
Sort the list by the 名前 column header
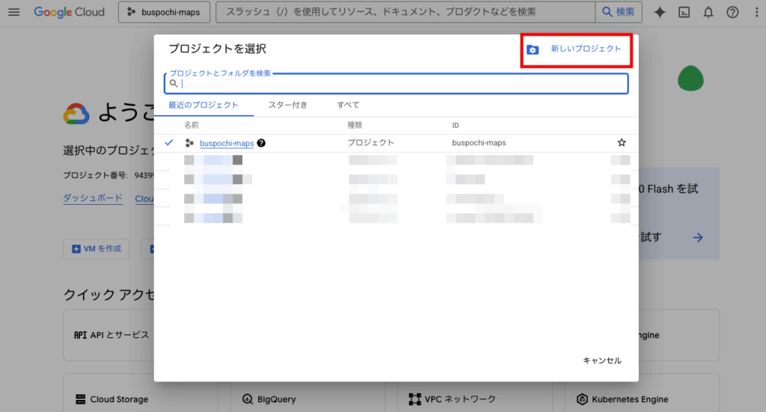(191, 125)
